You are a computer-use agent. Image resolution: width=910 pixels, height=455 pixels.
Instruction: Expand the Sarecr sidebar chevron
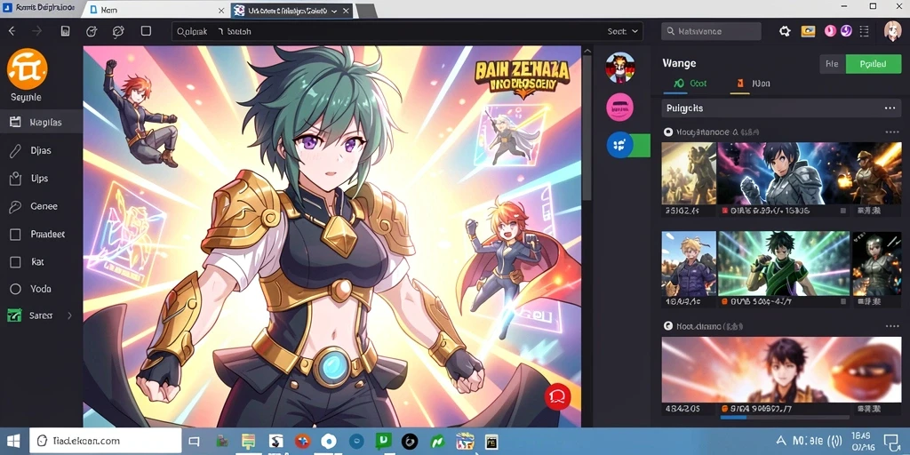pyautogui.click(x=69, y=315)
